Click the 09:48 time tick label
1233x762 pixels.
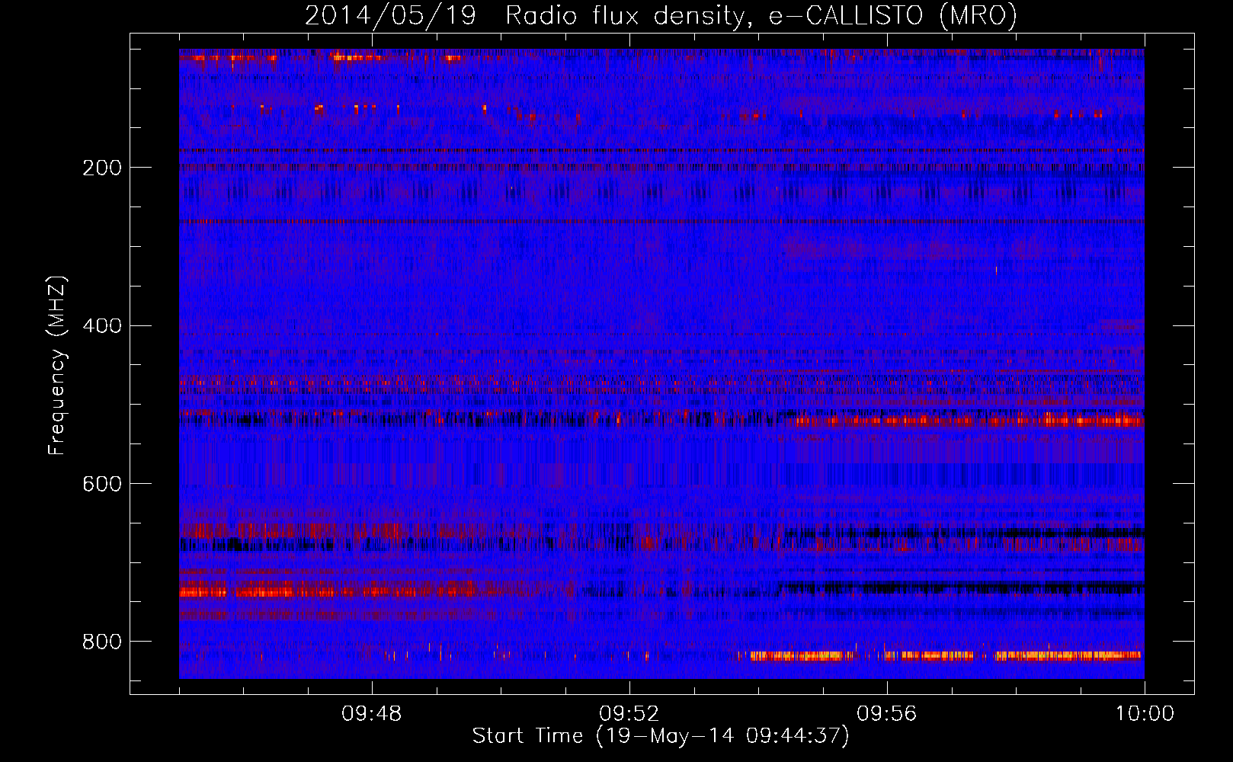click(x=372, y=714)
